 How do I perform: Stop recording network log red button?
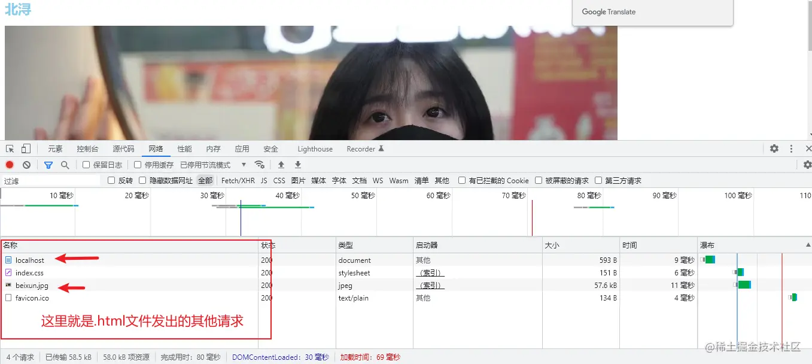click(x=10, y=165)
